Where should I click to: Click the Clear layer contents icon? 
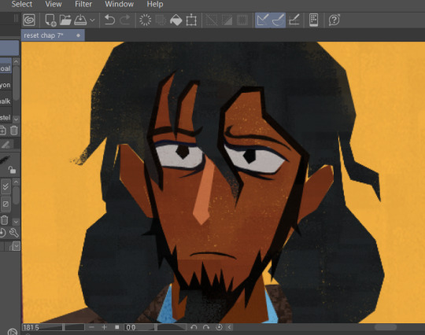coord(146,20)
